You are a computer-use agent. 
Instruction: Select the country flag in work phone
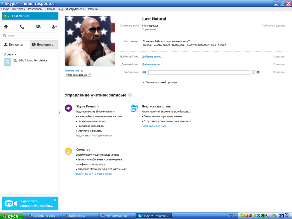tap(144, 72)
